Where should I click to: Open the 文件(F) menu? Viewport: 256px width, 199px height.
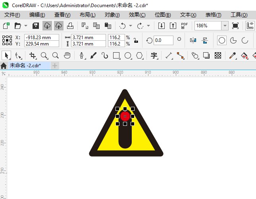point(12,15)
